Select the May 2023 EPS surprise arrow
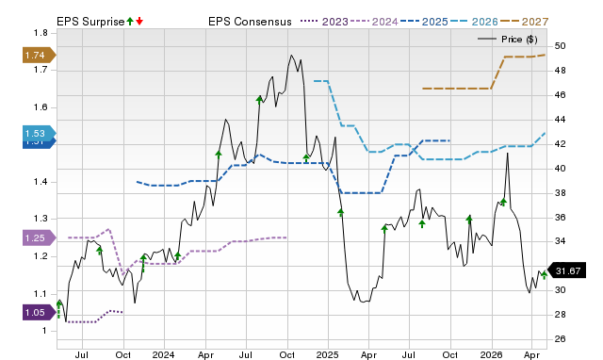Screen dimensions: 603x360 58,309
